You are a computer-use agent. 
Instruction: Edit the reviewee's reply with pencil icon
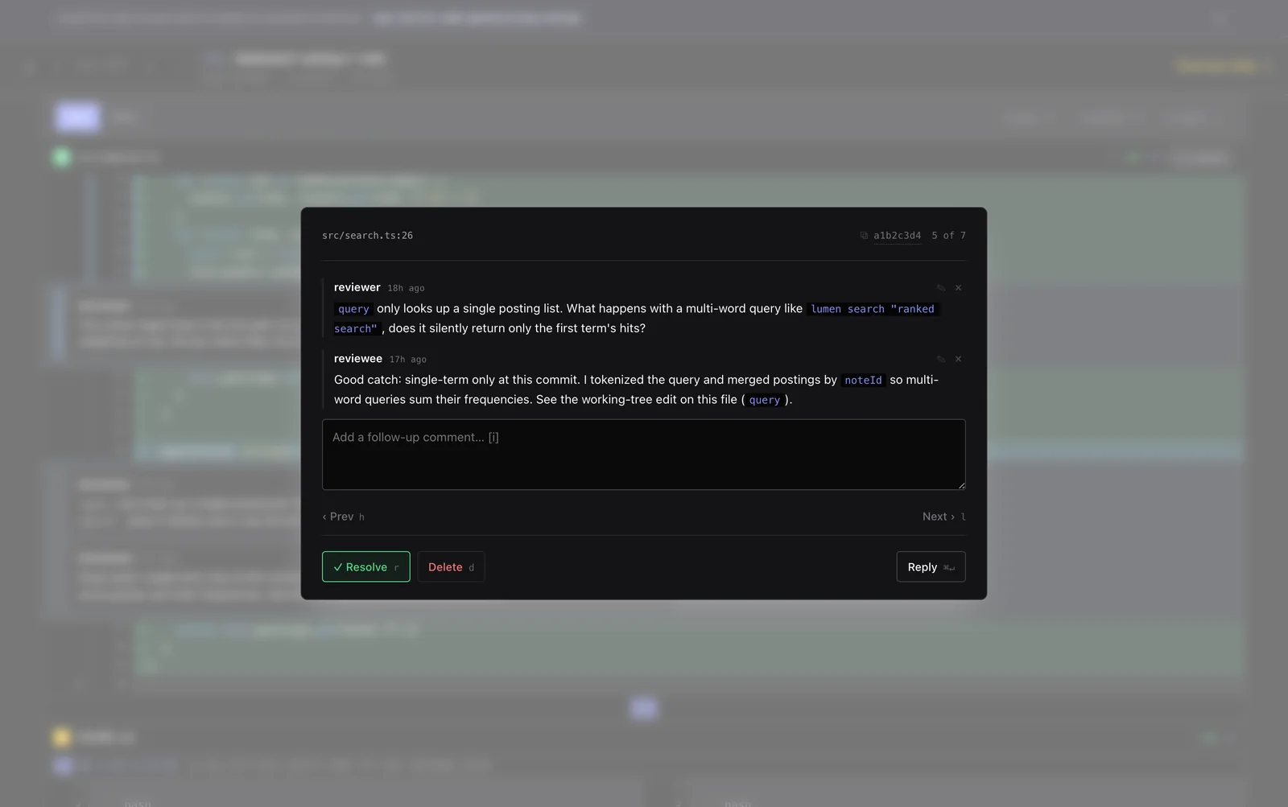[x=941, y=360]
